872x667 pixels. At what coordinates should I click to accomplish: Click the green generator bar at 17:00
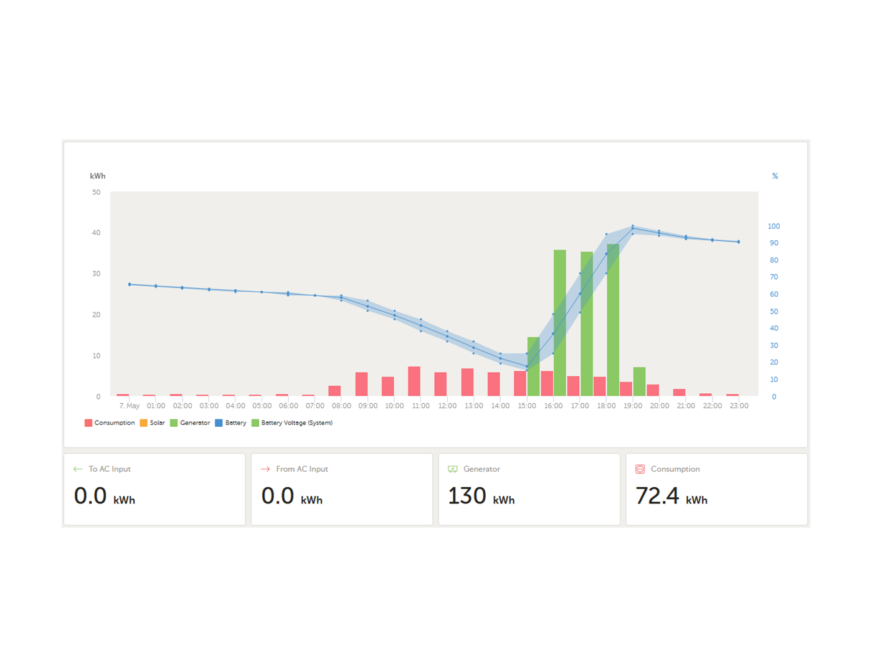click(x=587, y=324)
